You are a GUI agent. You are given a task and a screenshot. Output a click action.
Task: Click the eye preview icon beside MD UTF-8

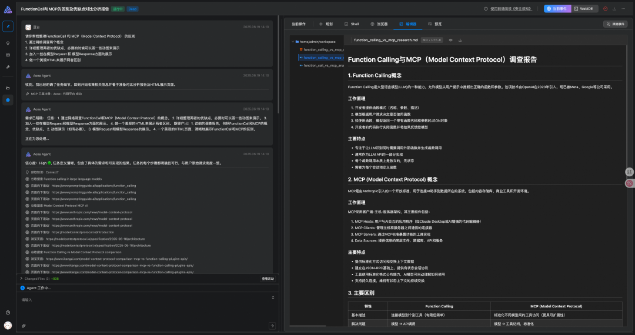451,40
